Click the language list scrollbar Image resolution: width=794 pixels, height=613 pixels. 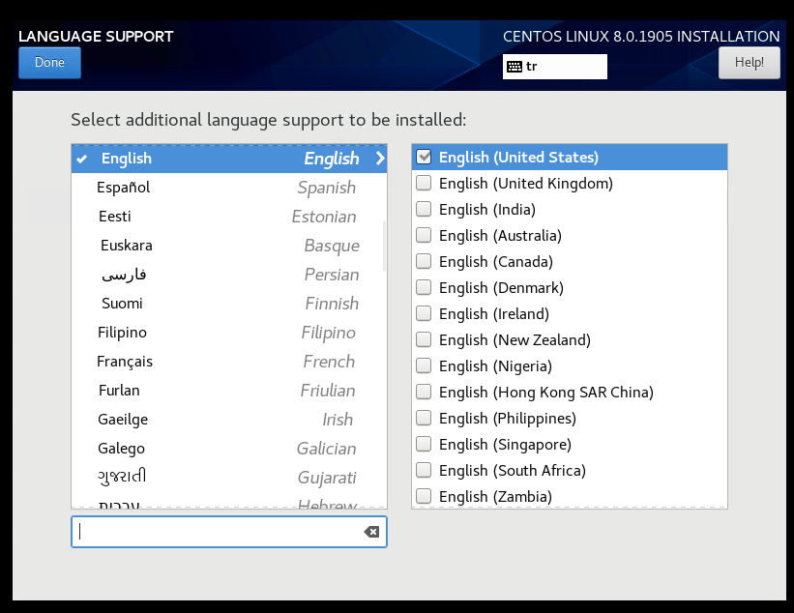[x=384, y=246]
